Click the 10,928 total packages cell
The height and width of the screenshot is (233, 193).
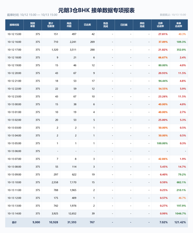(53, 222)
